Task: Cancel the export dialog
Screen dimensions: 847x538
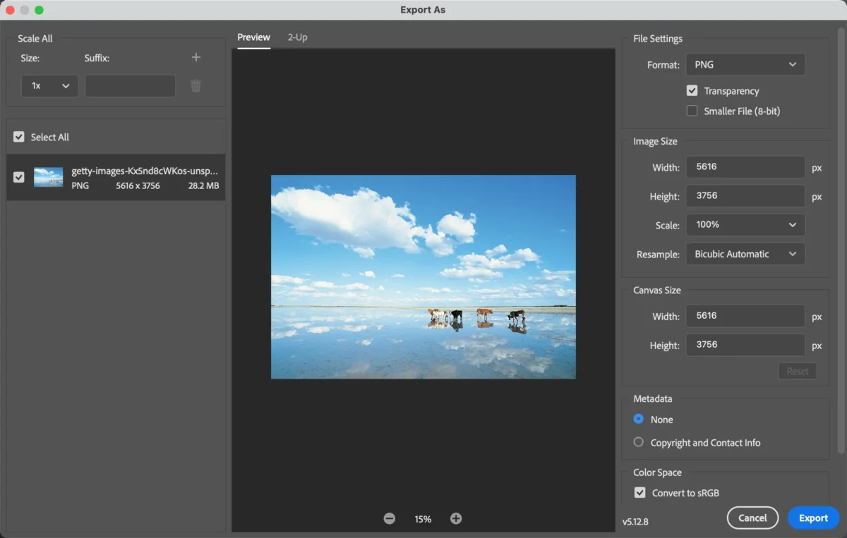Action: coord(752,518)
